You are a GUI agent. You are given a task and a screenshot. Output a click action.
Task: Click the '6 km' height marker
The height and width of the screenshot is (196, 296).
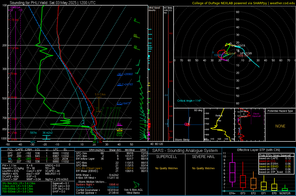(x=14, y=97)
